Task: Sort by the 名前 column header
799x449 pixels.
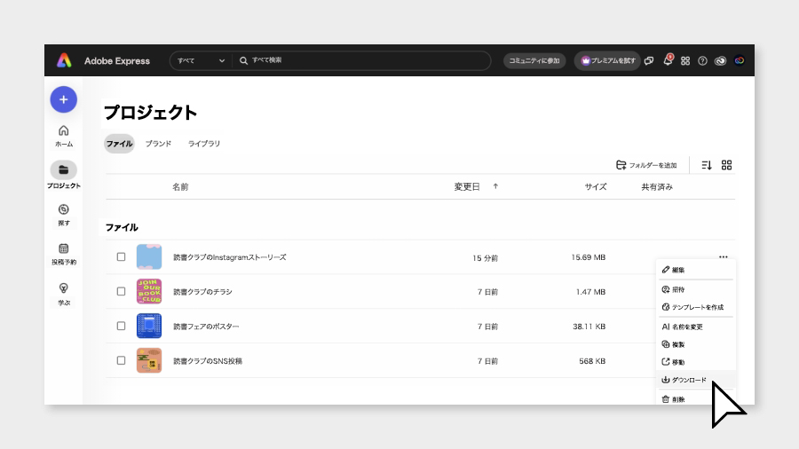Action: 180,187
